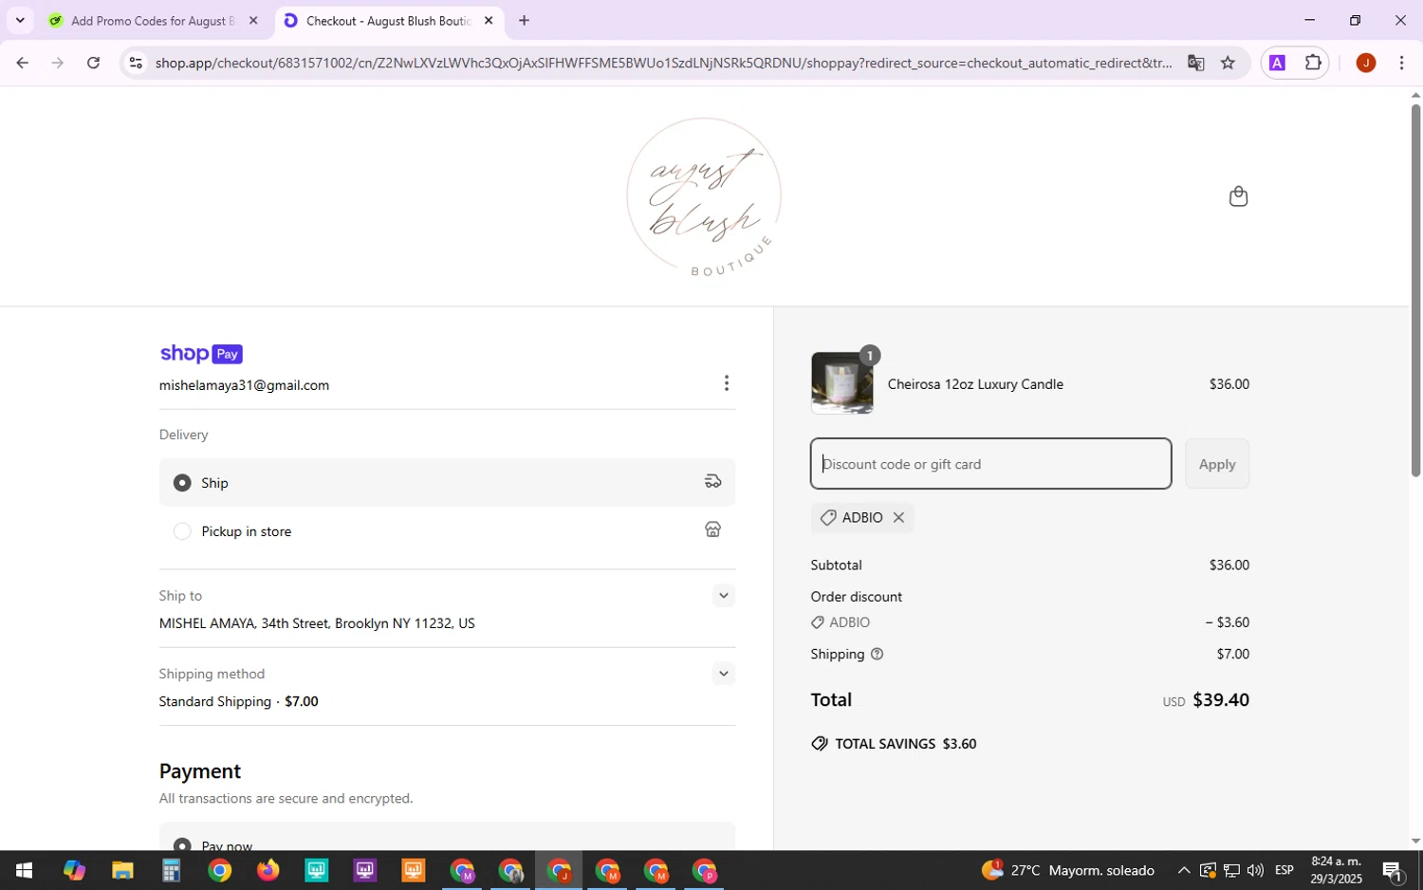This screenshot has width=1423, height=890.
Task: Click the page vertical scrollbar
Action: pyautogui.click(x=1415, y=290)
